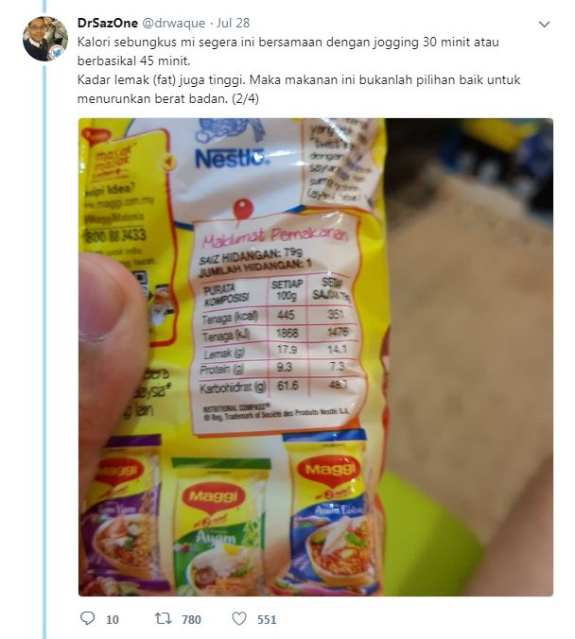Click the 551 likes count
The image size is (575, 639).
(x=267, y=619)
